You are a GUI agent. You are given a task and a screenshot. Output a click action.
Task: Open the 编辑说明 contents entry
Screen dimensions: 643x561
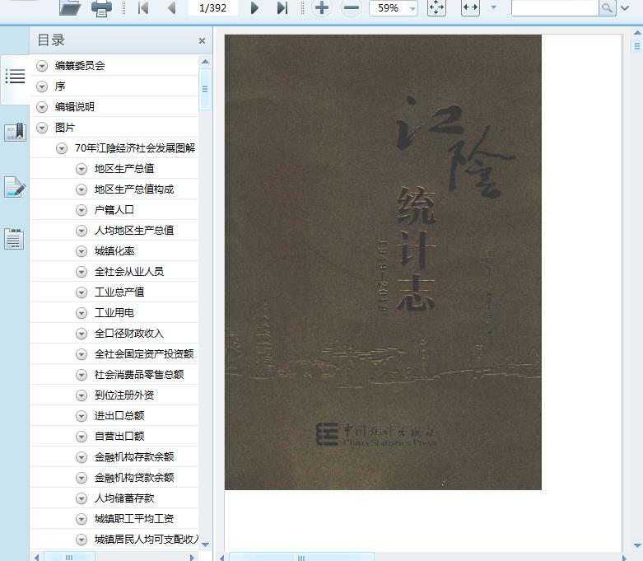click(75, 107)
